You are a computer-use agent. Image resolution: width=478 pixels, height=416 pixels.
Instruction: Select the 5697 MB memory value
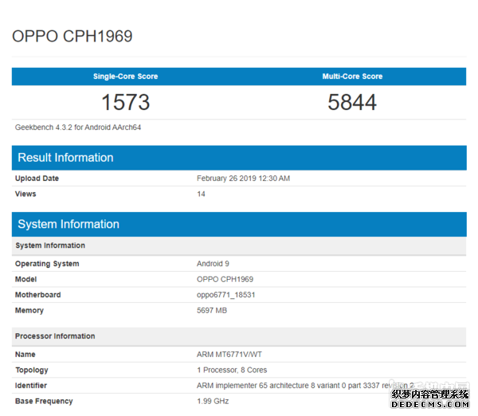[x=212, y=311]
